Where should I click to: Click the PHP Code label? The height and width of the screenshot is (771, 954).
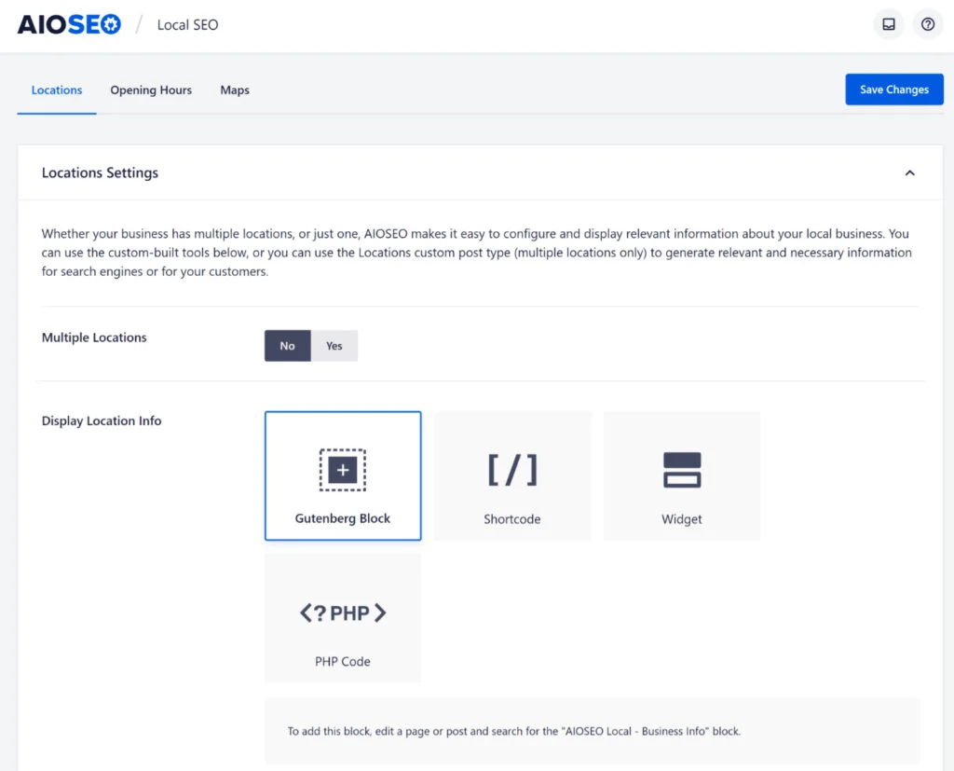[x=343, y=661]
